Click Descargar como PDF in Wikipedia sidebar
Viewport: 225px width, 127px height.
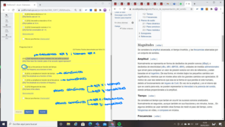(x=123, y=15)
